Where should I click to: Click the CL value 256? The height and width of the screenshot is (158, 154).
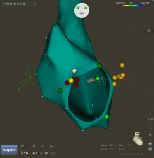tap(25, 153)
